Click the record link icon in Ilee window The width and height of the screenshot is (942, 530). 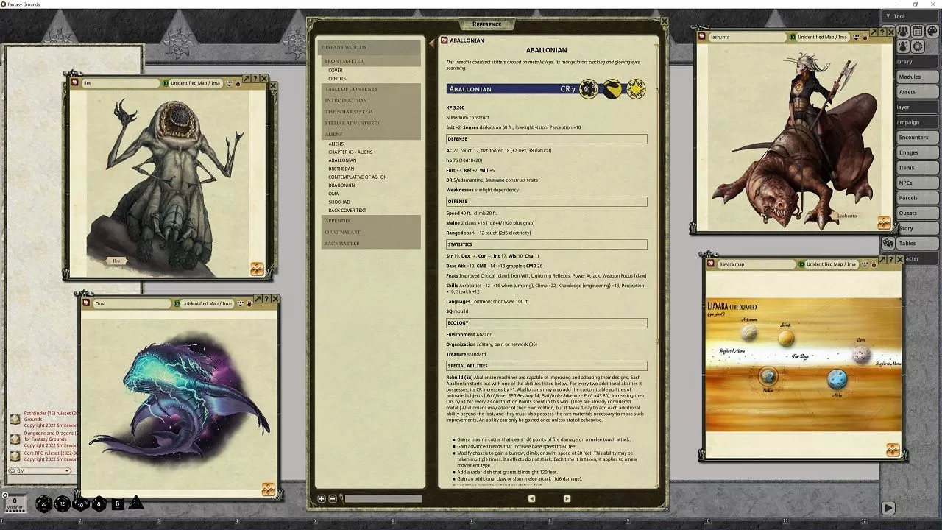click(74, 83)
